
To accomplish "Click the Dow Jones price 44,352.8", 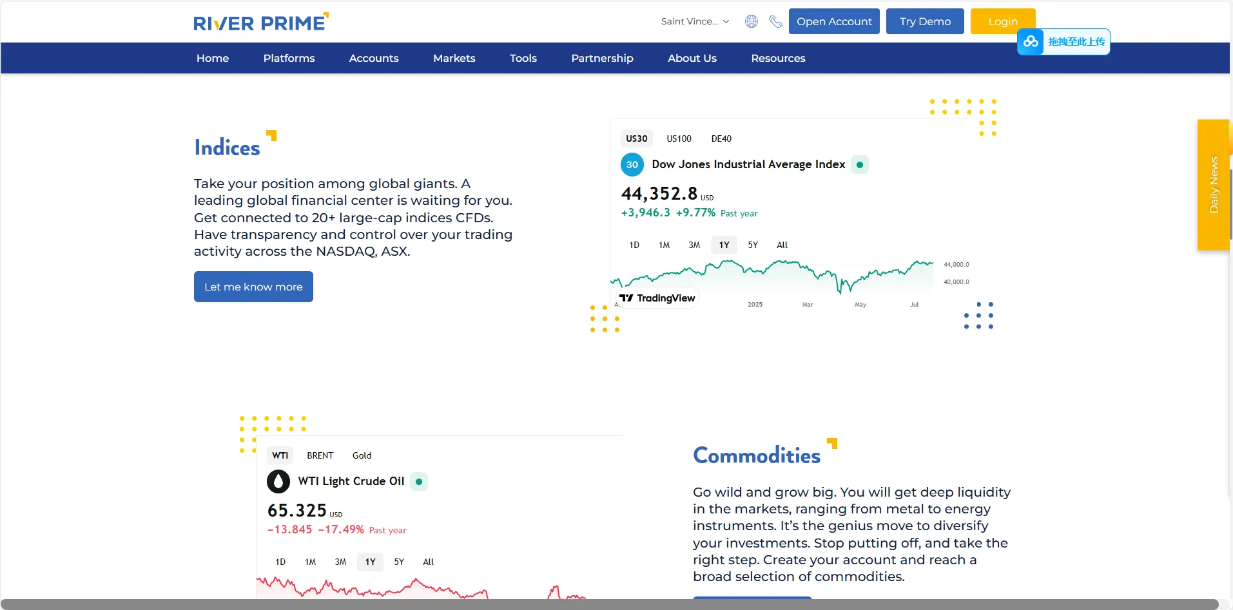I will pyautogui.click(x=659, y=193).
